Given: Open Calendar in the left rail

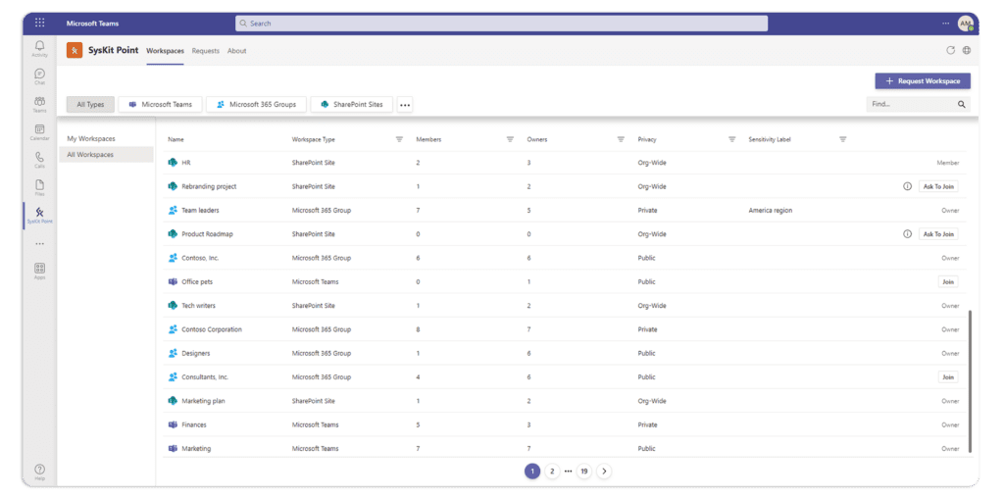Looking at the screenshot, I should 39,132.
